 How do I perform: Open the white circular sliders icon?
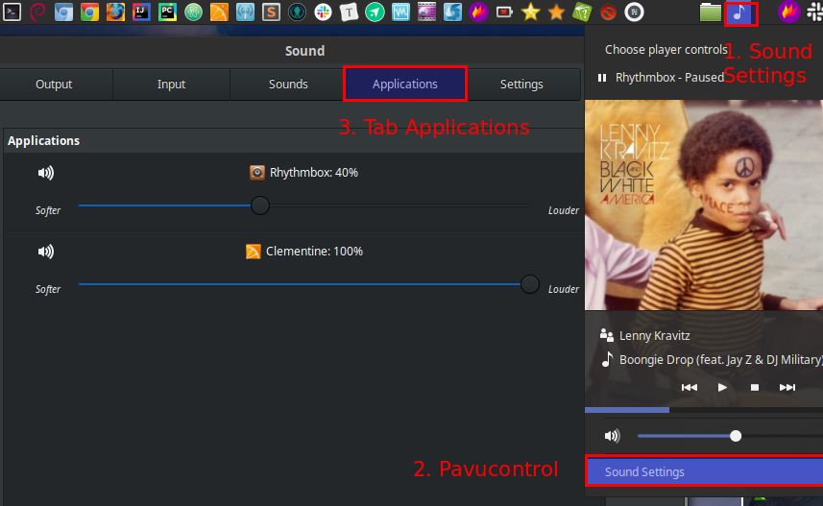(x=634, y=12)
